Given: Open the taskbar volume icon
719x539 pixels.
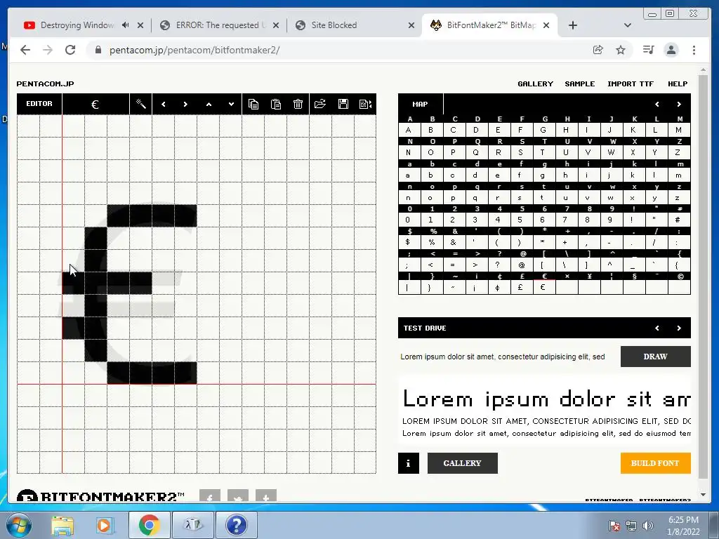Looking at the screenshot, I should [648, 526].
